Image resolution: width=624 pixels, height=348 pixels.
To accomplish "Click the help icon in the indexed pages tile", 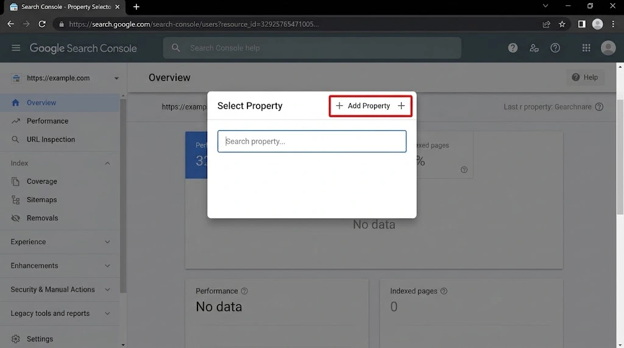I will click(464, 170).
